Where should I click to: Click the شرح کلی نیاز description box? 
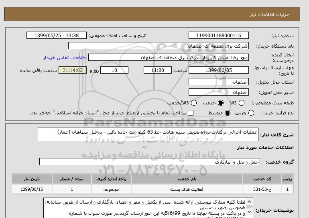pos(148,134)
